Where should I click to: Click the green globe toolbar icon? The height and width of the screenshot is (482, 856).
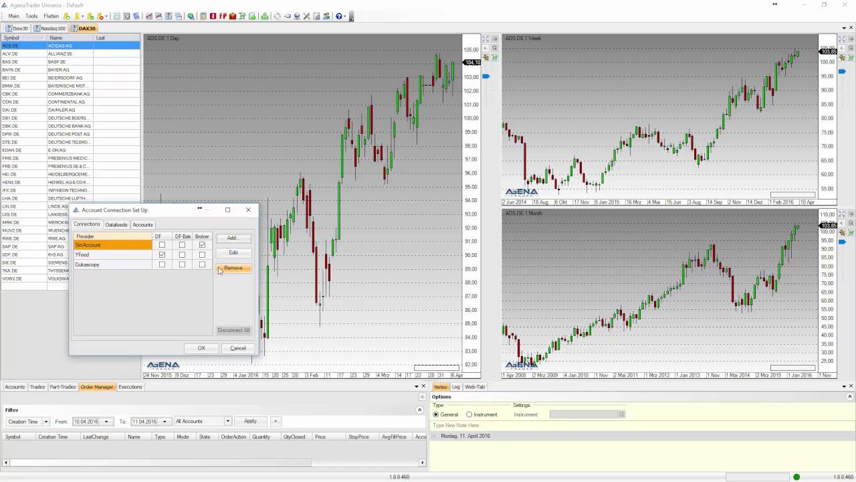click(x=191, y=16)
